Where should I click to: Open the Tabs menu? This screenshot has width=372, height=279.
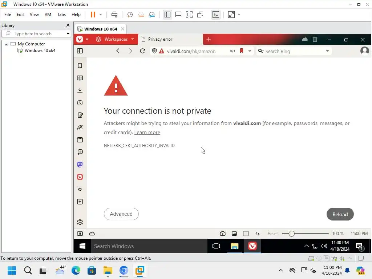[61, 15]
